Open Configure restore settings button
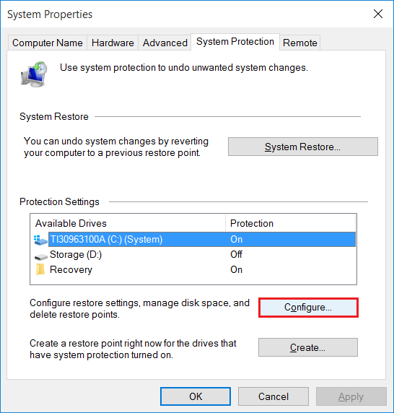 308,308
